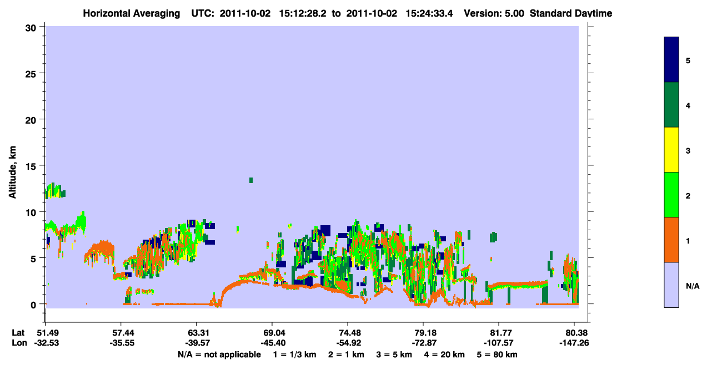Viewport: 722px width, 370px height.
Task: Click longitude value -107.57
Action: [499, 343]
